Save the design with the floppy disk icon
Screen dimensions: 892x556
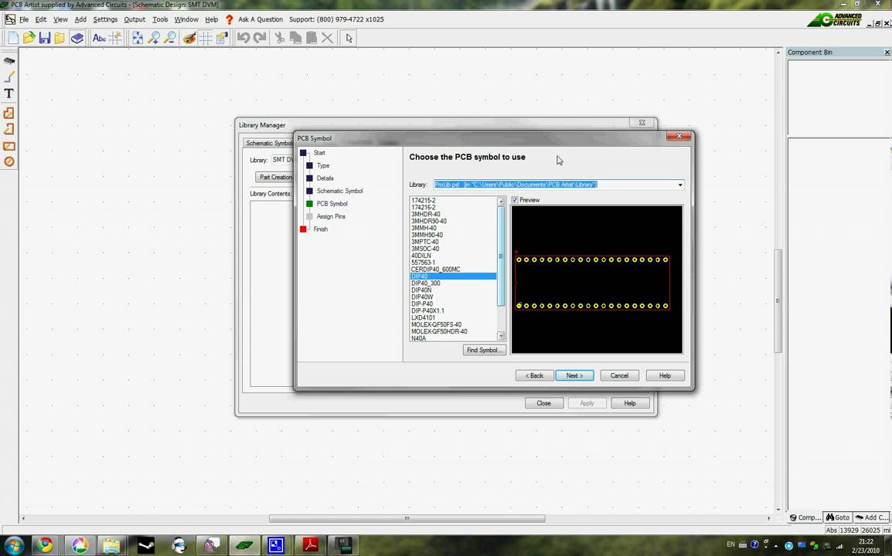pos(44,38)
